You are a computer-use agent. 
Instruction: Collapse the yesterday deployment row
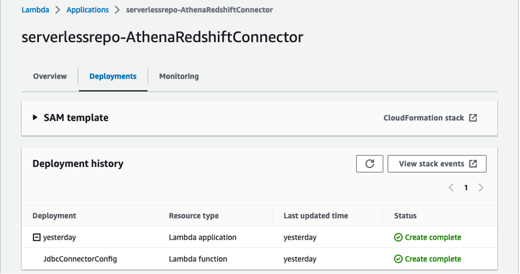tap(37, 237)
